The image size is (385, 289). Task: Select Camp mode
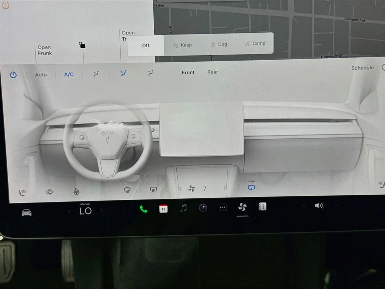255,44
